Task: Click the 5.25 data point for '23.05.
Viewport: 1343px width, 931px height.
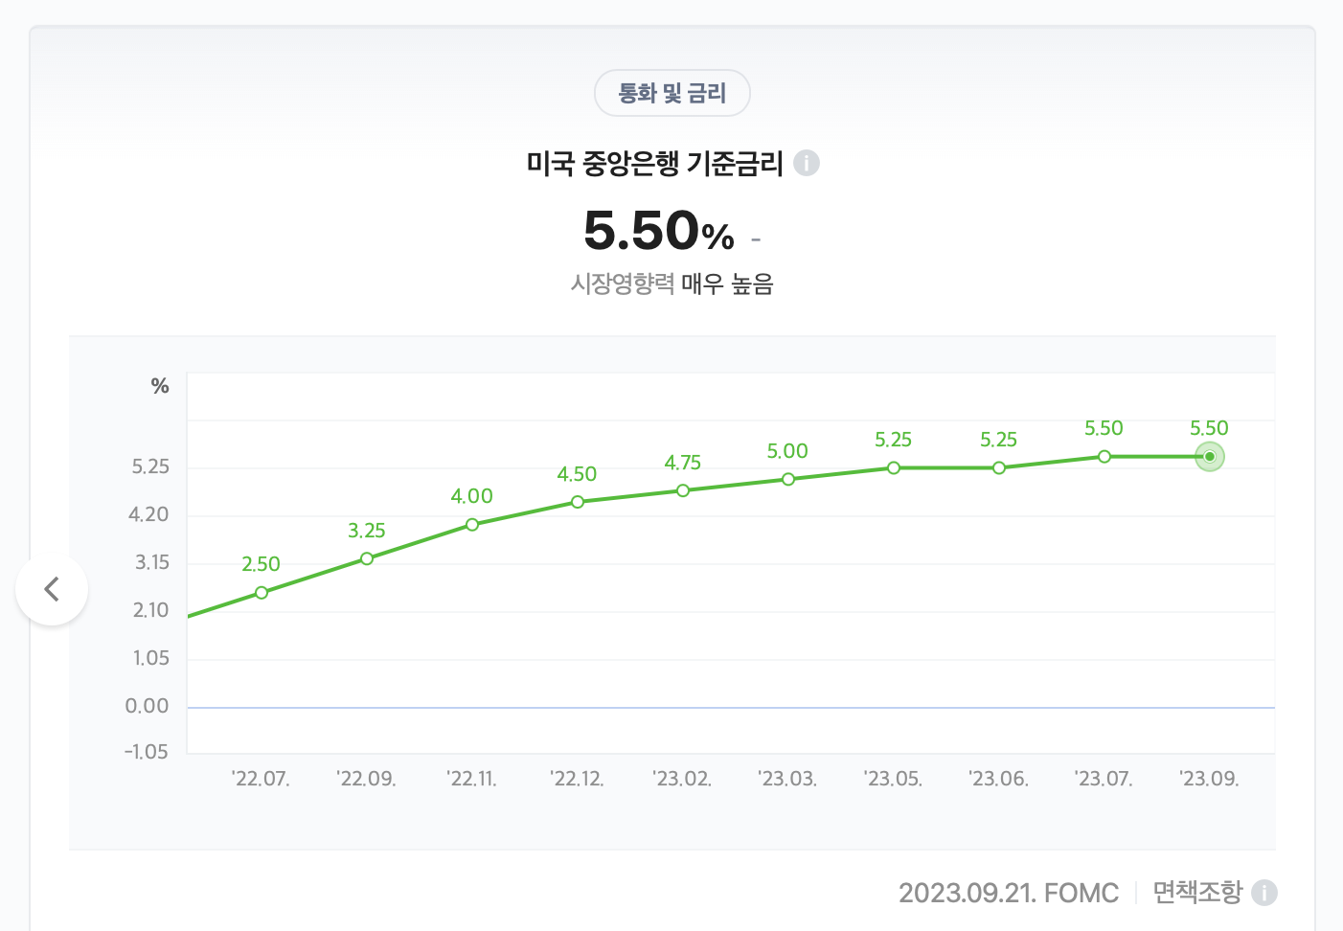Action: 894,468
